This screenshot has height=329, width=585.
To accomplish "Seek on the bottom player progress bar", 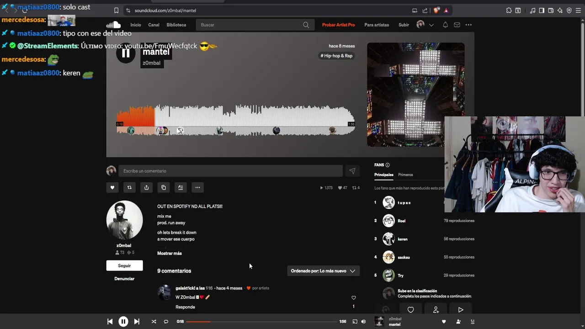I will pos(261,322).
